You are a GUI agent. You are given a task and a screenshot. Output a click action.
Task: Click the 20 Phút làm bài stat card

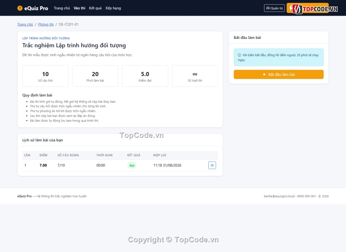point(95,76)
